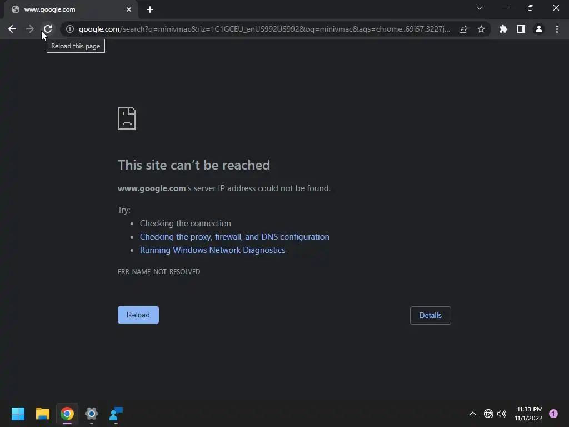
Task: Open the Extensions puzzle icon
Action: click(x=503, y=29)
